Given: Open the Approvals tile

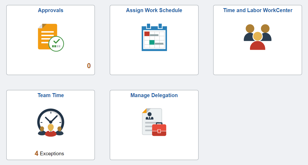Looking at the screenshot, I should pyautogui.click(x=50, y=39).
